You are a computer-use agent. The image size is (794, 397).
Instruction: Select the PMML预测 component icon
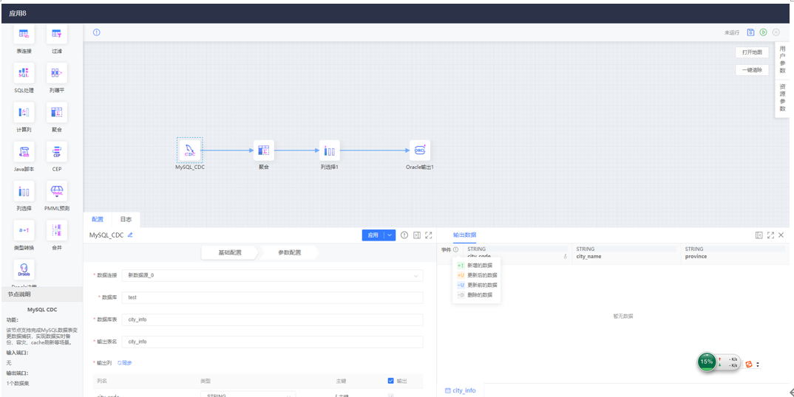tap(57, 191)
